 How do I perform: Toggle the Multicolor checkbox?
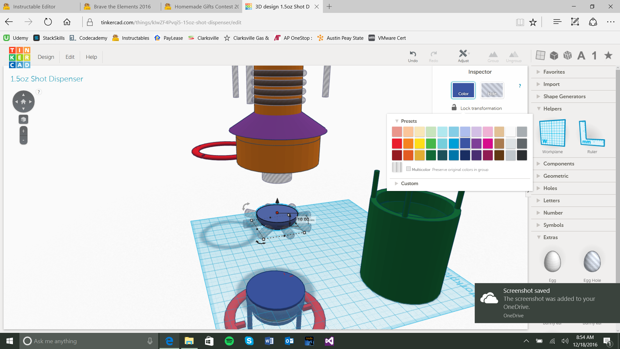tap(408, 169)
